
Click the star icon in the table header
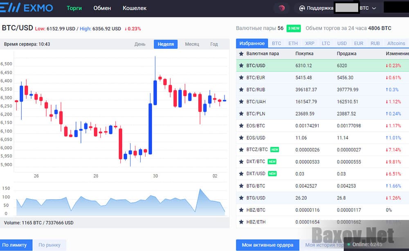click(241, 53)
